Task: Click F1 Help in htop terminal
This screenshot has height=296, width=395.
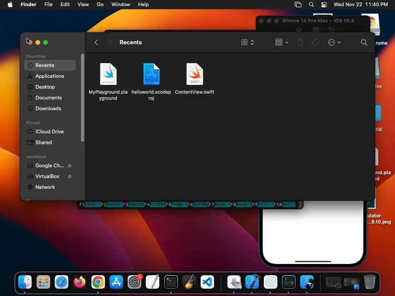Action: tap(90, 204)
